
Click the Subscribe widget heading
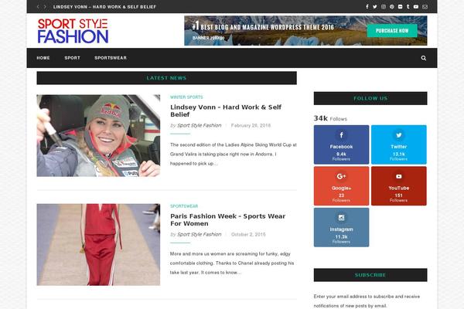pos(370,275)
